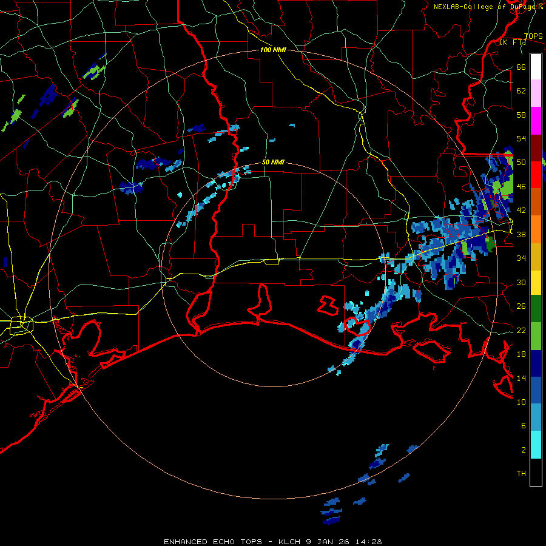
Task: Click the light blue legend swatch
Action: (x=536, y=417)
